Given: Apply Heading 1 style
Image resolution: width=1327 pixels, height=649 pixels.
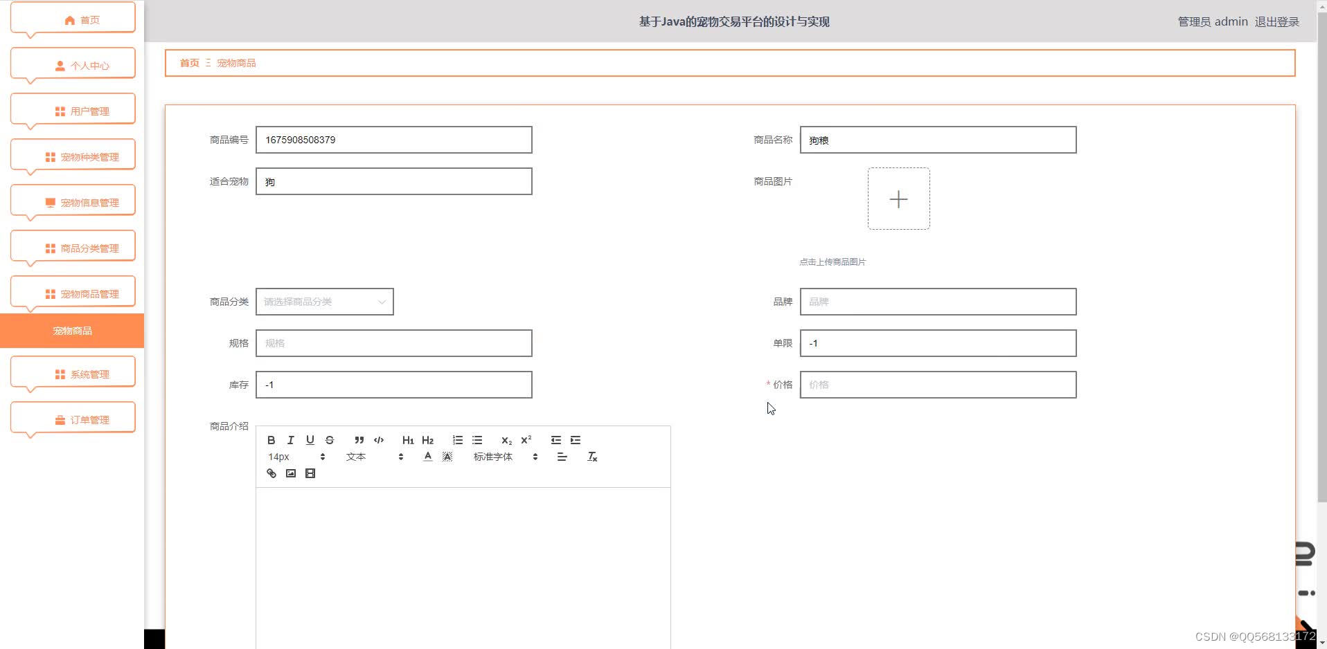Looking at the screenshot, I should click(x=408, y=440).
